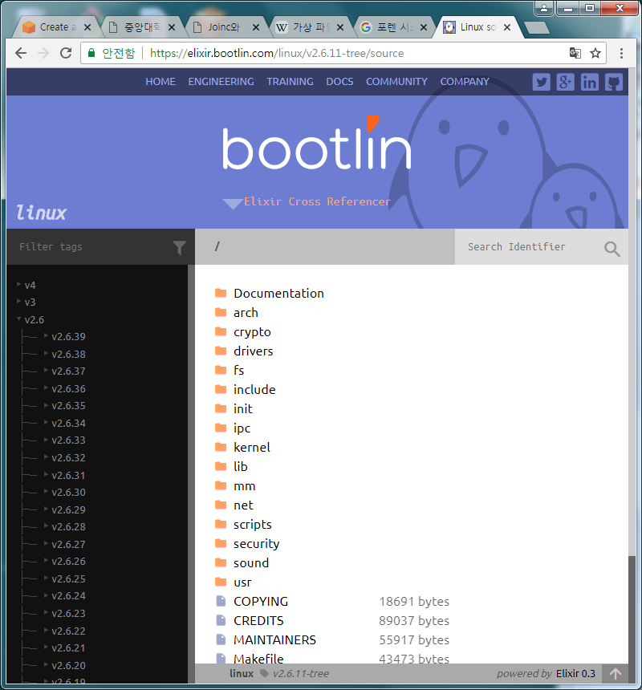Expand the v2.6.39 tag node
The width and height of the screenshot is (642, 690).
pos(46,335)
